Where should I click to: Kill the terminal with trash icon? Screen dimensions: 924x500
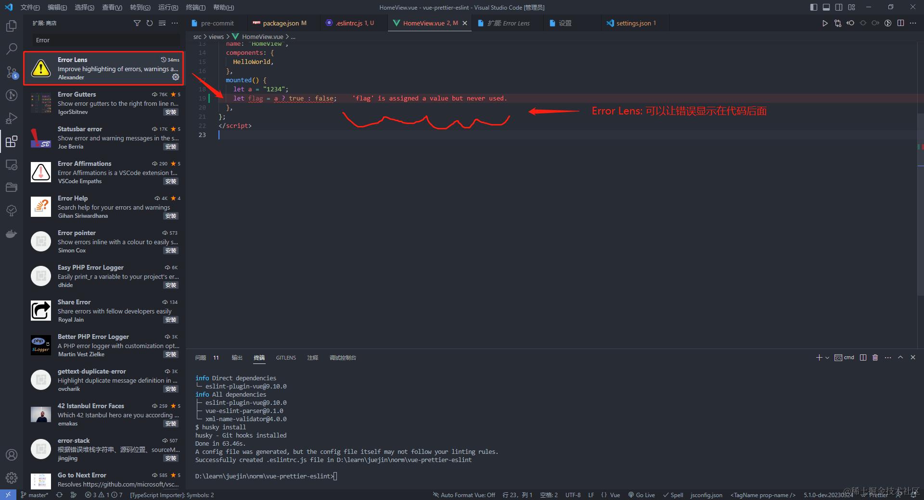tap(875, 357)
